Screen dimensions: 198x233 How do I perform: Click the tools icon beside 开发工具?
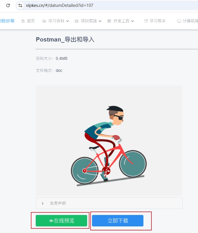click(x=109, y=21)
